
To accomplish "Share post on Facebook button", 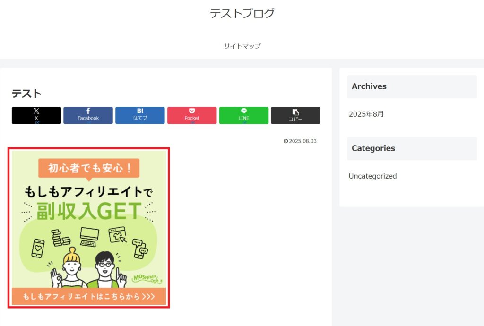I will click(88, 116).
